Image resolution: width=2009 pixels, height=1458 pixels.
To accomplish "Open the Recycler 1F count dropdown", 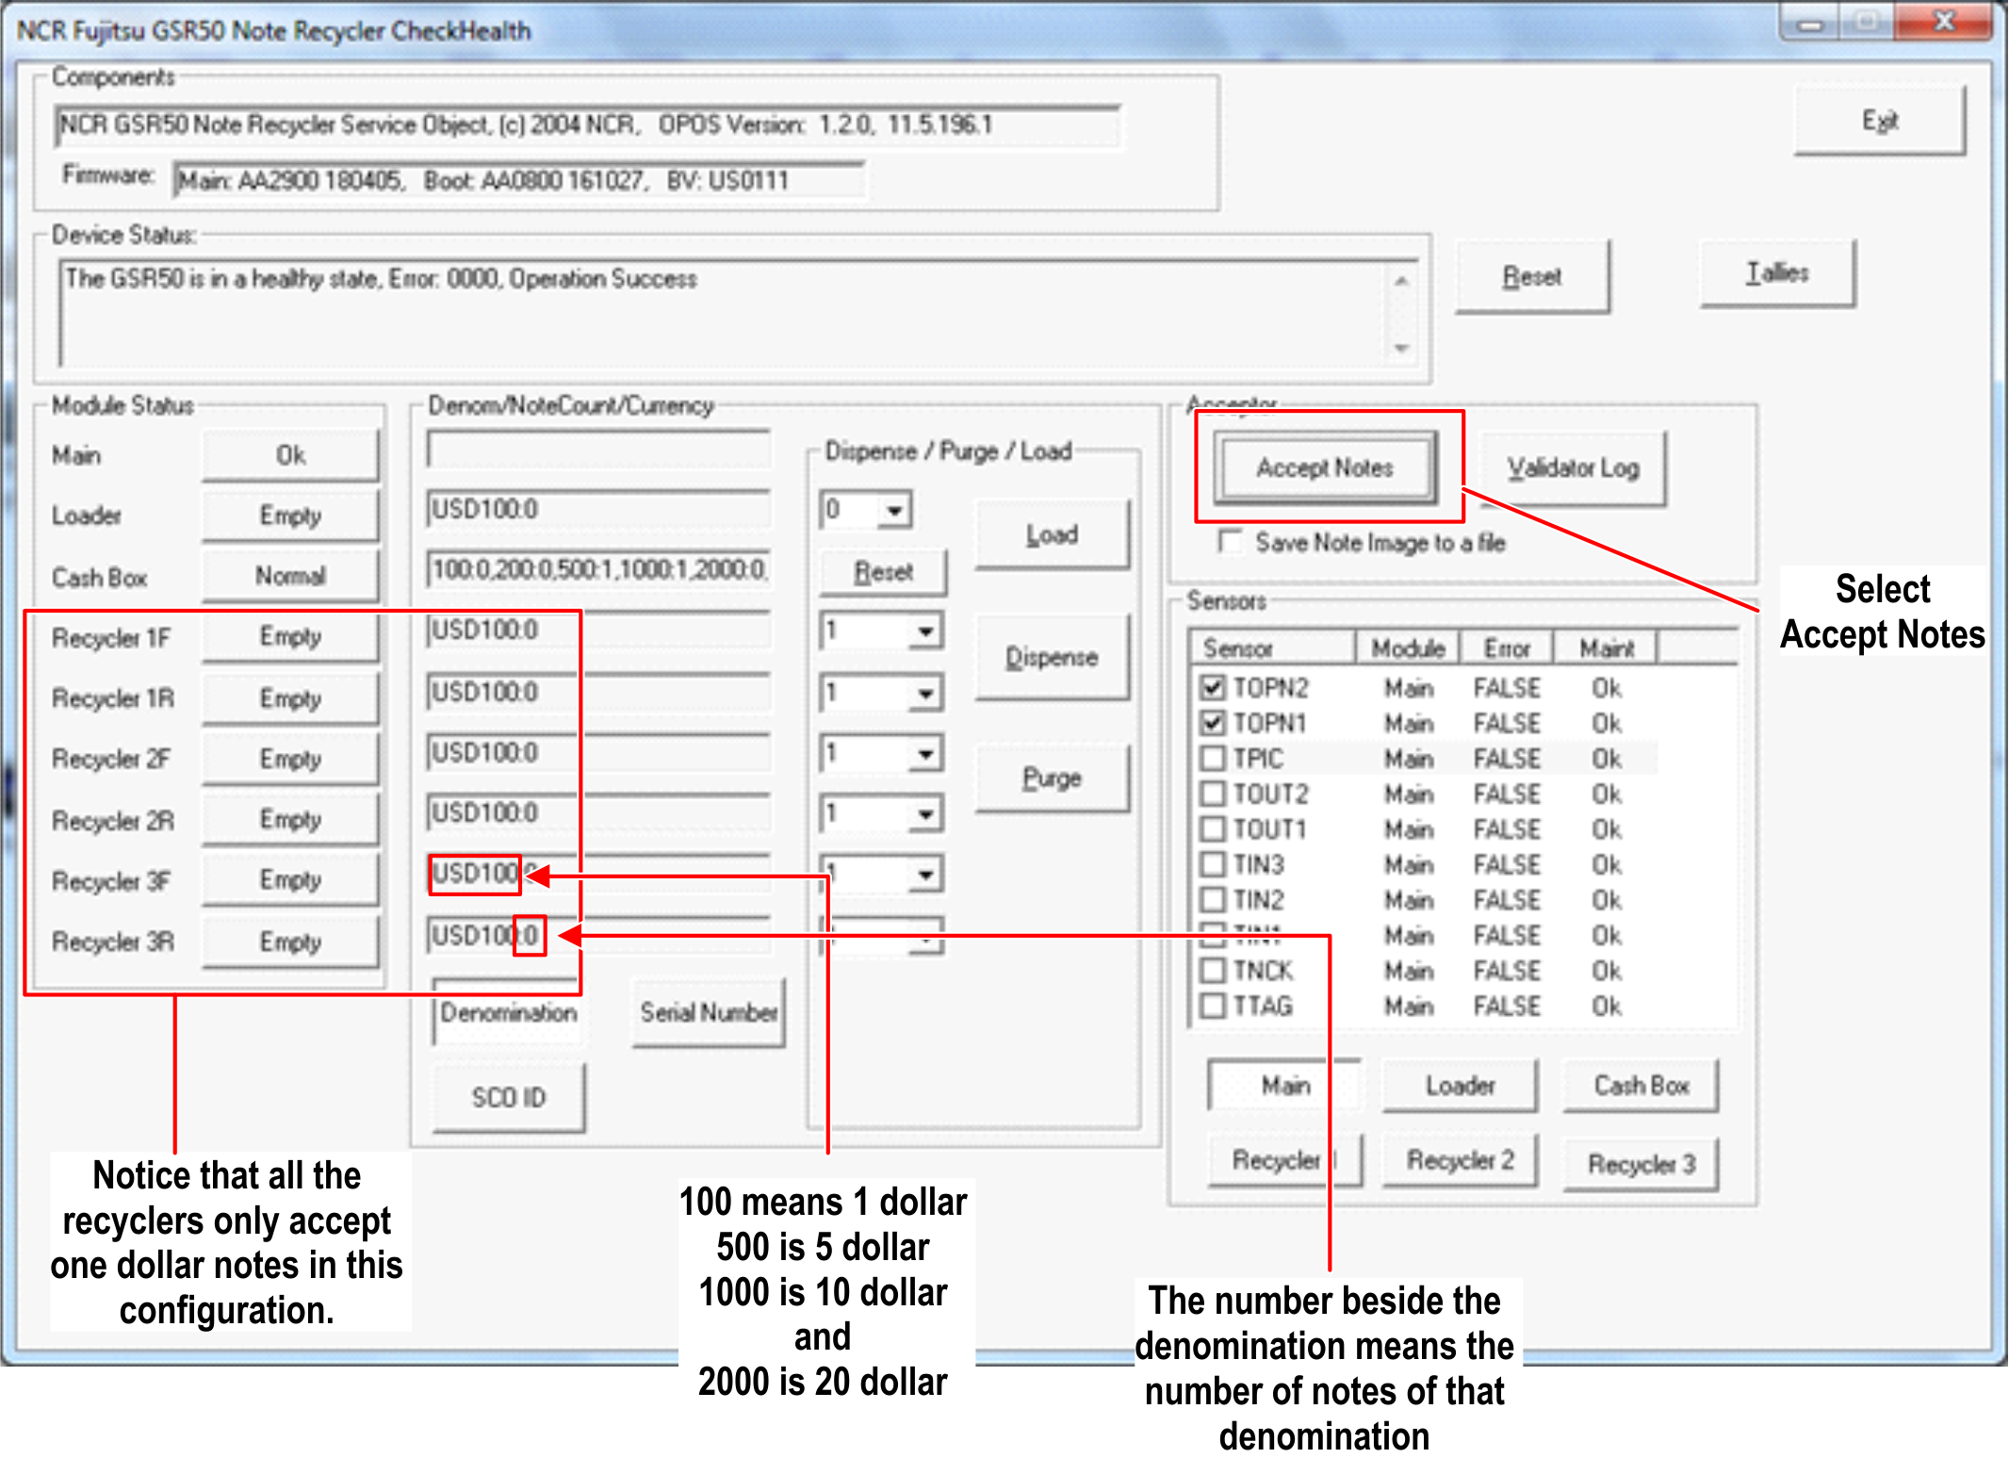I will 926,631.
